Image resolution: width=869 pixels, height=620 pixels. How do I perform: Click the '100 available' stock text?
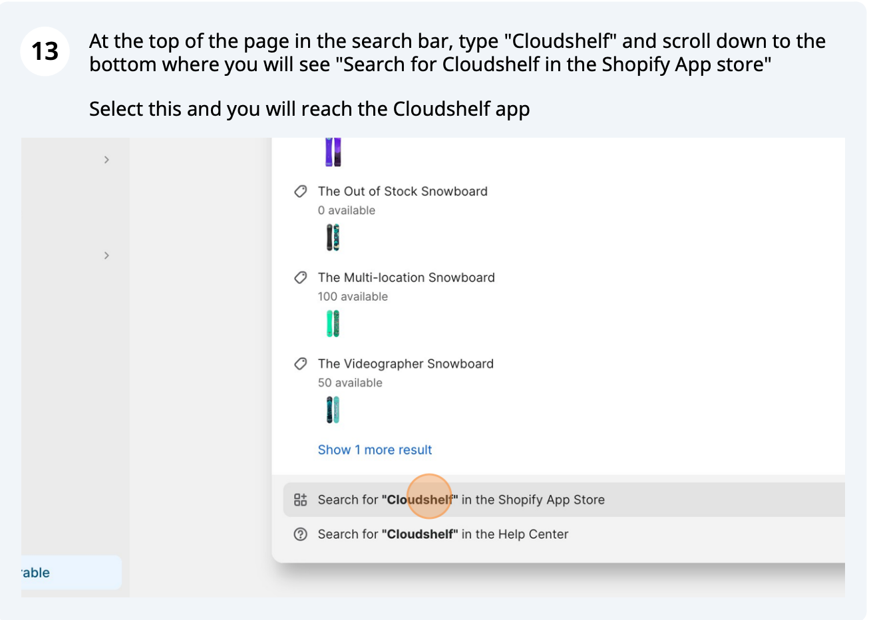(353, 297)
